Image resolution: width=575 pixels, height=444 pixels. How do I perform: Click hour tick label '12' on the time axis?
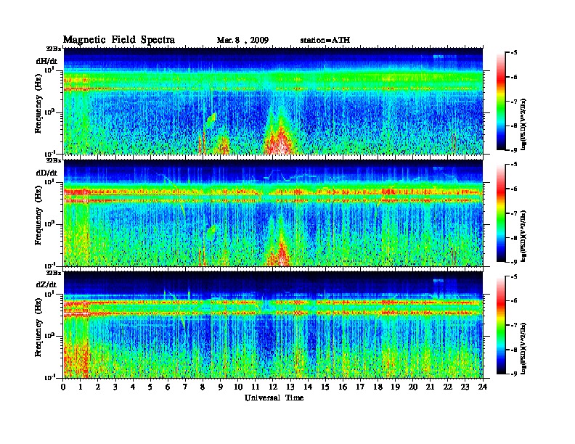(x=273, y=387)
